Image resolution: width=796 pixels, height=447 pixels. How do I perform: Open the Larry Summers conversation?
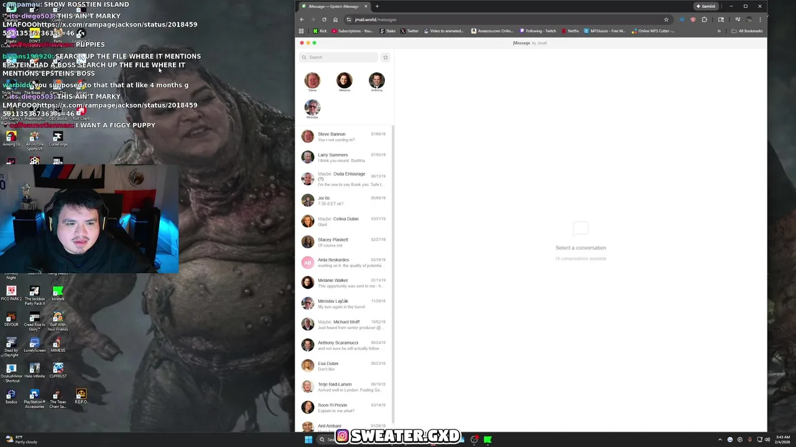(344, 157)
